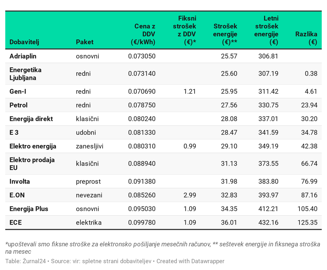Select the Energija direkt price 0.080240
This screenshot has height=270, width=327.
(x=142, y=119)
